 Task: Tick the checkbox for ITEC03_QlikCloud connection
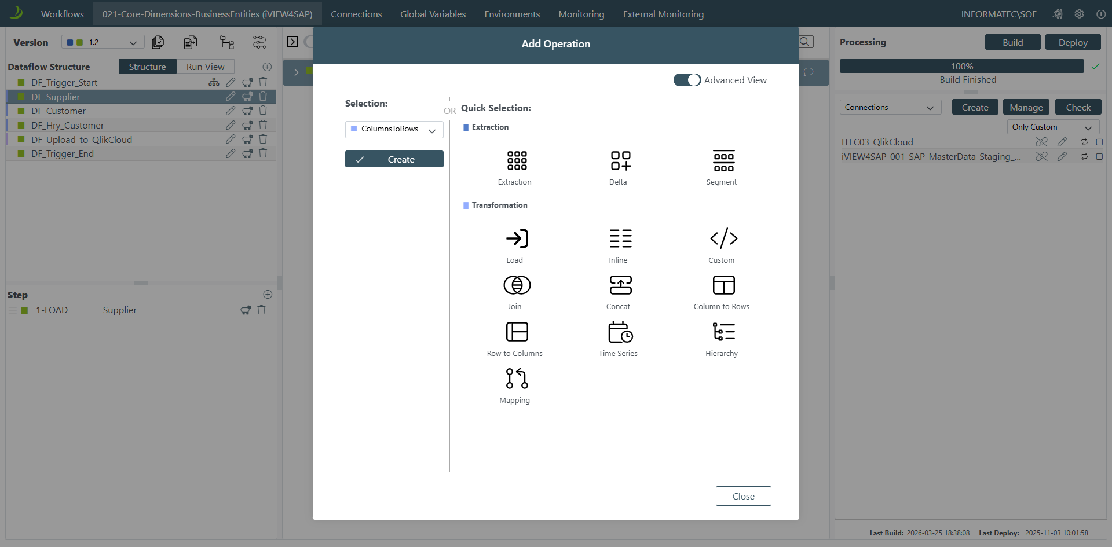pyautogui.click(x=1099, y=142)
